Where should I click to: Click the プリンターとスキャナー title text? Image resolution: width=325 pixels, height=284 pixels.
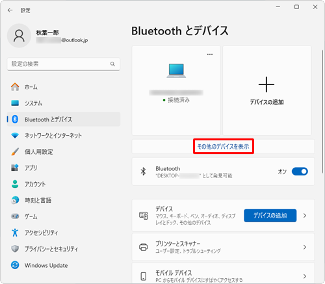tap(178, 244)
